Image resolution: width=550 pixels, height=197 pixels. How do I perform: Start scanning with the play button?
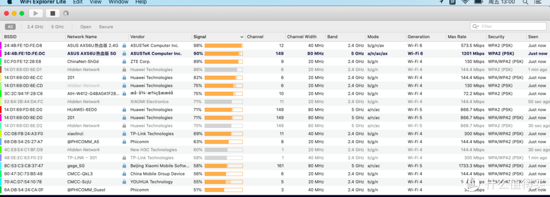[36, 13]
